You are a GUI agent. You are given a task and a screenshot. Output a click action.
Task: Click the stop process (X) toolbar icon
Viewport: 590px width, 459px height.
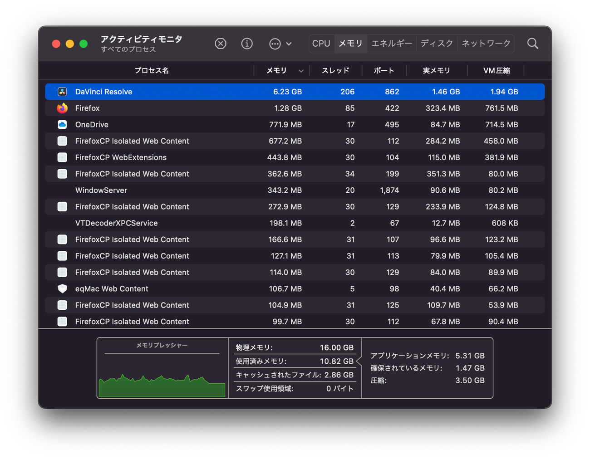pos(221,44)
